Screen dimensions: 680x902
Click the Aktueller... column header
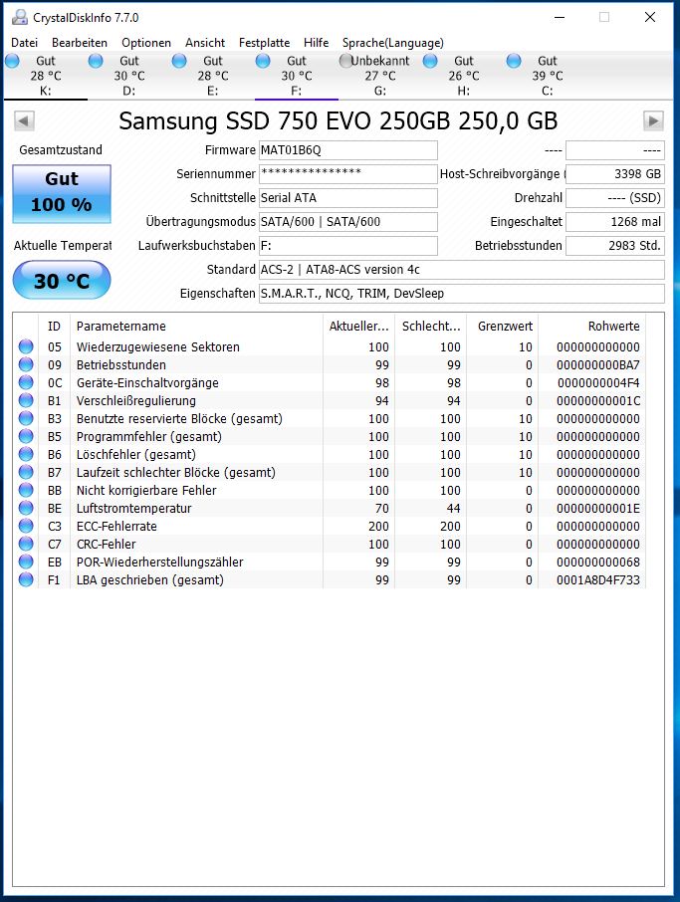click(359, 326)
